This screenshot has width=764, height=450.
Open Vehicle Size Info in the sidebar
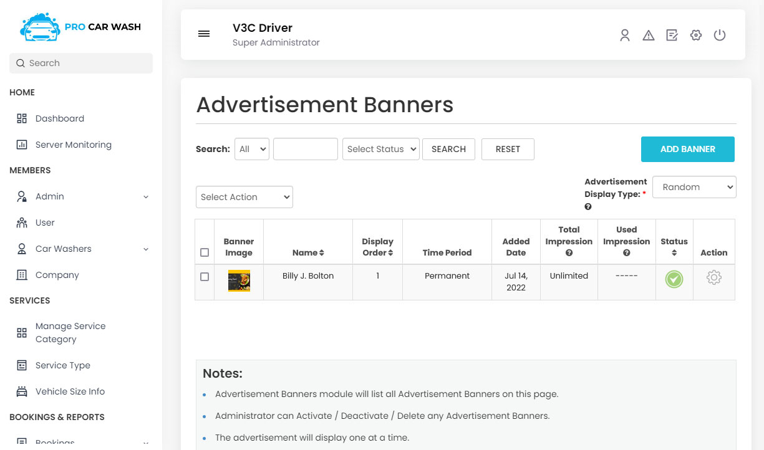click(x=70, y=391)
